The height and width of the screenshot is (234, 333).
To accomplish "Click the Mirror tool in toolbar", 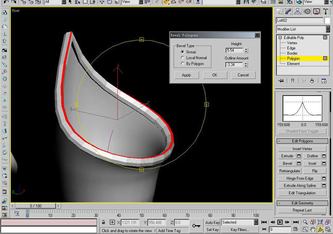I will coord(246,2).
